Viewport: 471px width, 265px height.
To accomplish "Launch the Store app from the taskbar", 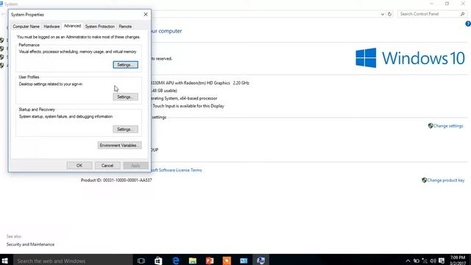I will [158, 261].
